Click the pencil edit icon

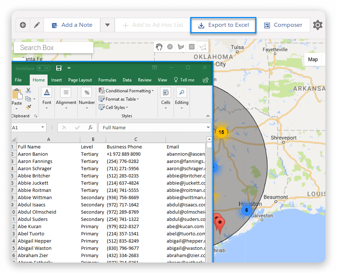[37, 25]
